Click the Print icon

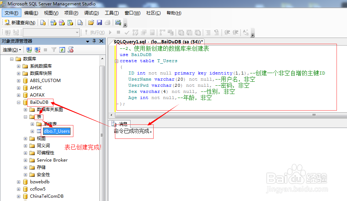[x=108, y=22]
